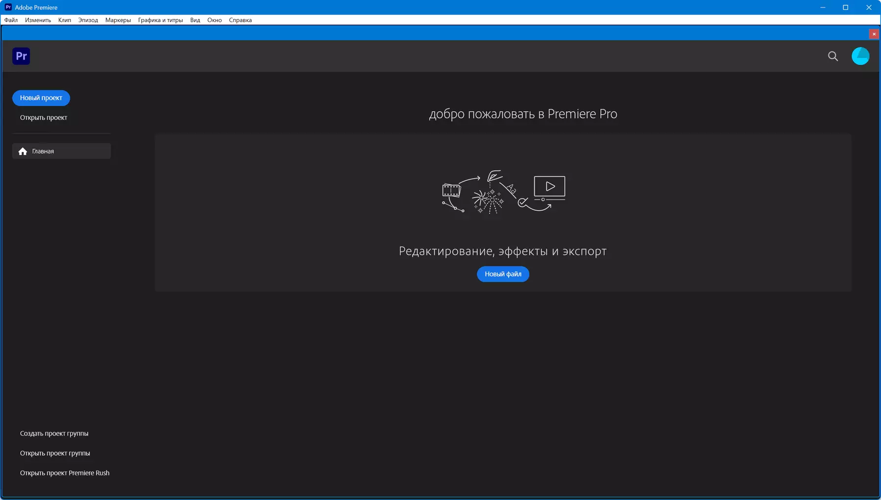
Task: Click Открыть проект группы
Action: click(x=55, y=453)
